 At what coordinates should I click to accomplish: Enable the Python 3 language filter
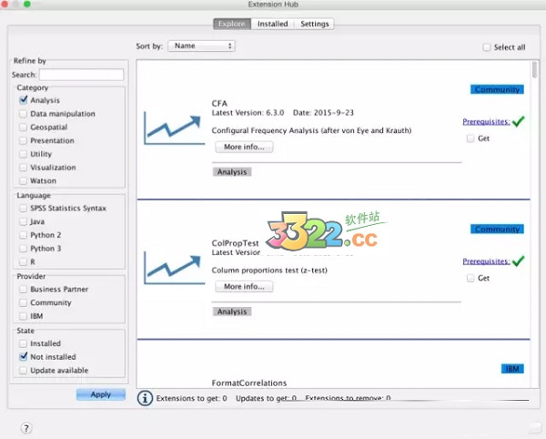click(x=23, y=248)
